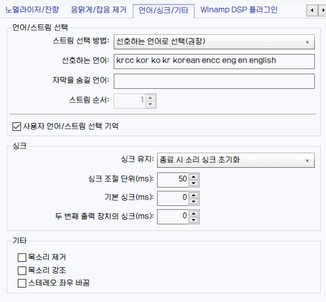326x302 pixels.
Task: Increase 스트림 순서 value with up arrow
Action: point(151,98)
